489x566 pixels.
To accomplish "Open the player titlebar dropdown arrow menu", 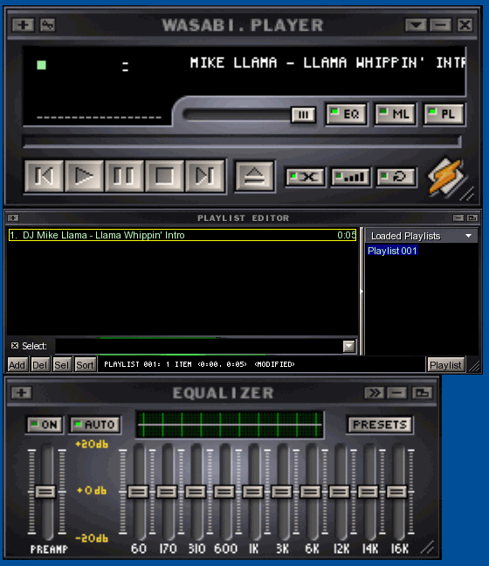I will coord(416,25).
